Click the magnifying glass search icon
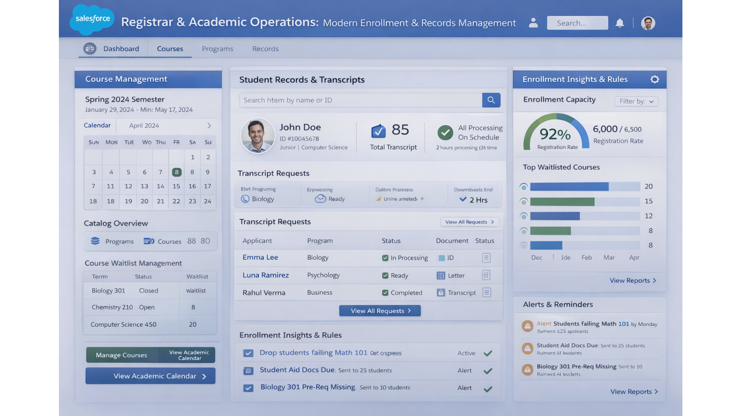Screen dimensions: 739x416 491,100
